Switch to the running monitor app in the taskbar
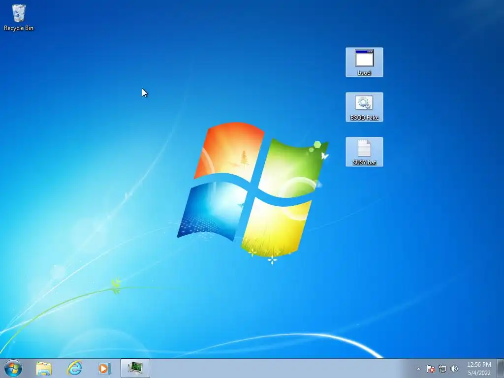 (x=135, y=368)
